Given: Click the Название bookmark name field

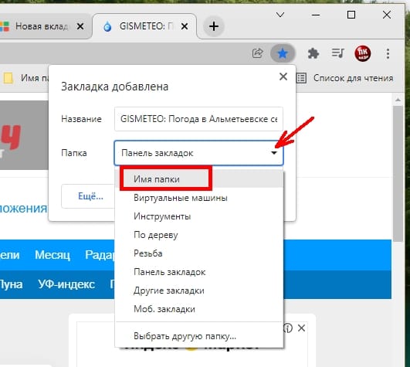Looking at the screenshot, I should click(x=198, y=119).
